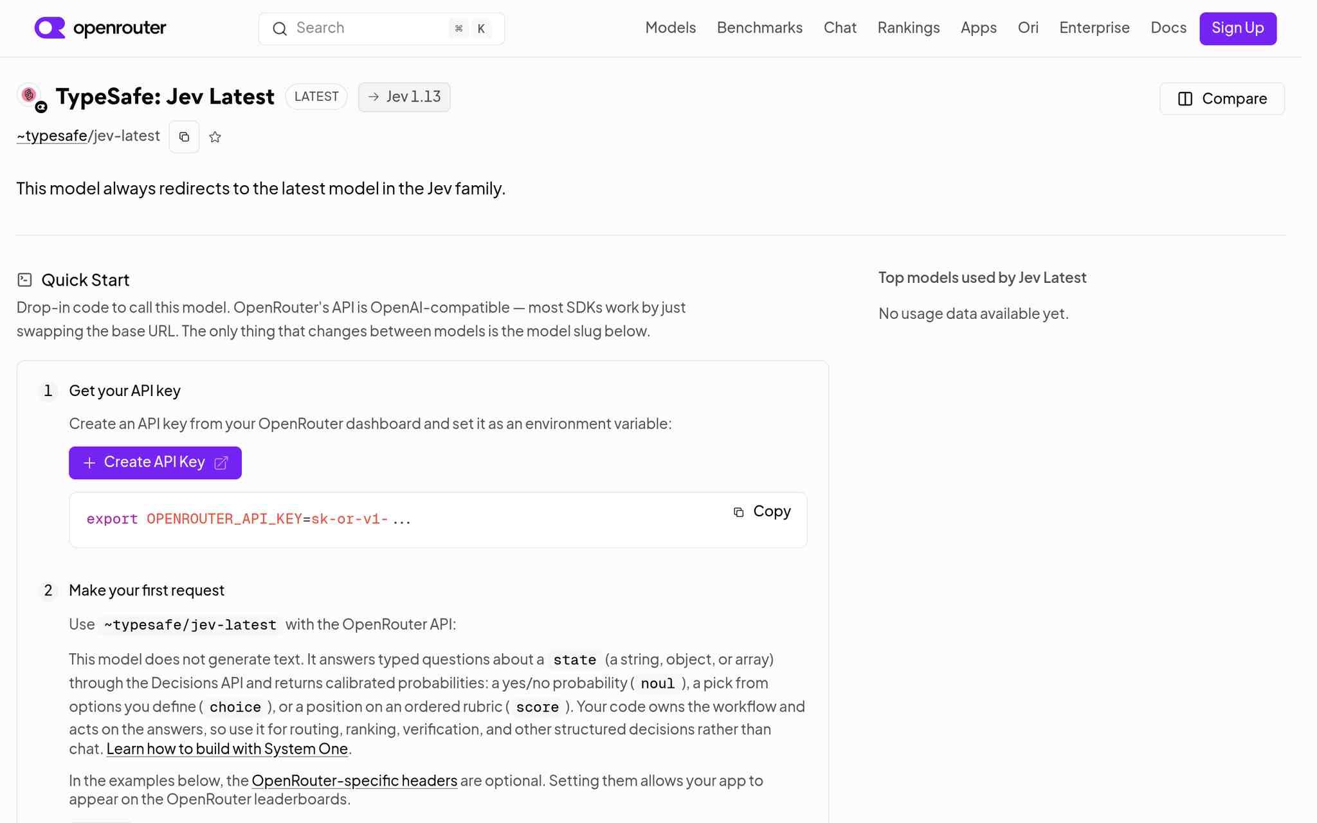Click the columns icon in the Compare button
This screenshot has height=823, width=1317.
point(1185,98)
